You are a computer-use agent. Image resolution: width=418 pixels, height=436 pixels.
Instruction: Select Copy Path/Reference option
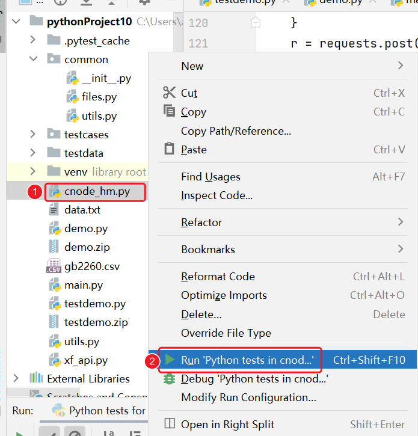pyautogui.click(x=283, y=130)
